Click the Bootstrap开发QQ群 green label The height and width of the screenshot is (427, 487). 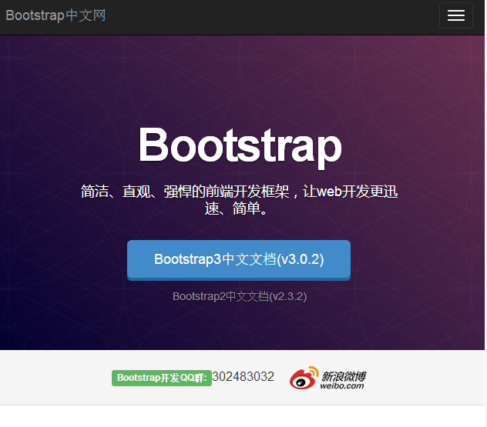click(162, 378)
